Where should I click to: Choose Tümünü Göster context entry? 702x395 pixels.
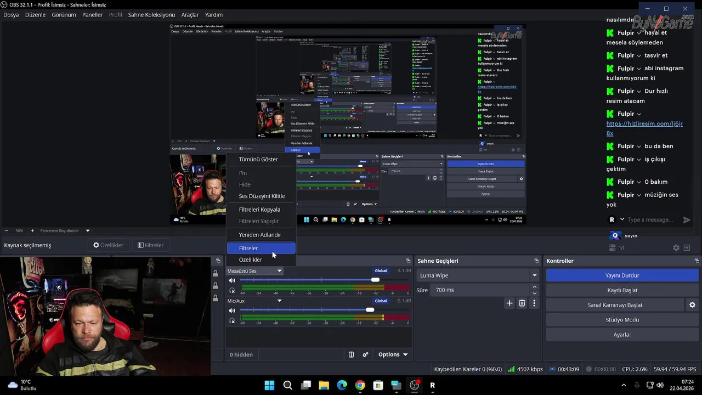[261, 159]
